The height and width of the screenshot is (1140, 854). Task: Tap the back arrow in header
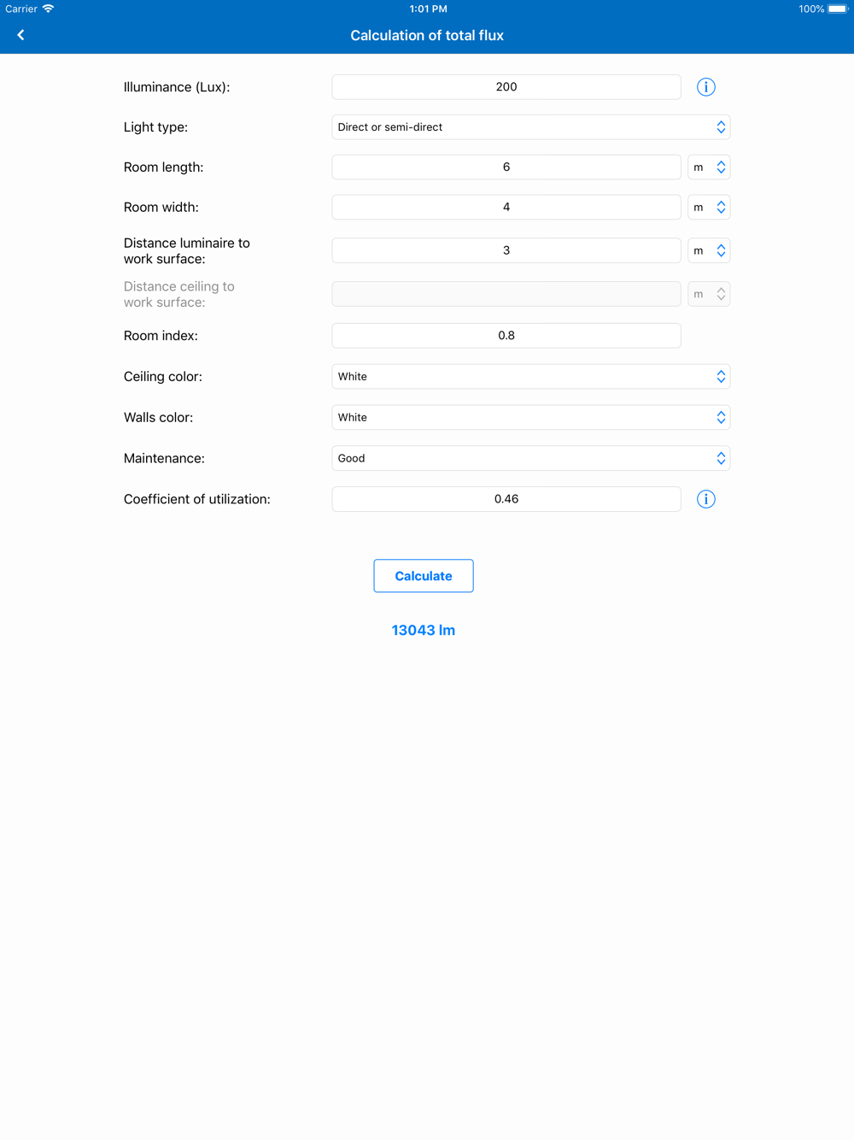click(20, 35)
